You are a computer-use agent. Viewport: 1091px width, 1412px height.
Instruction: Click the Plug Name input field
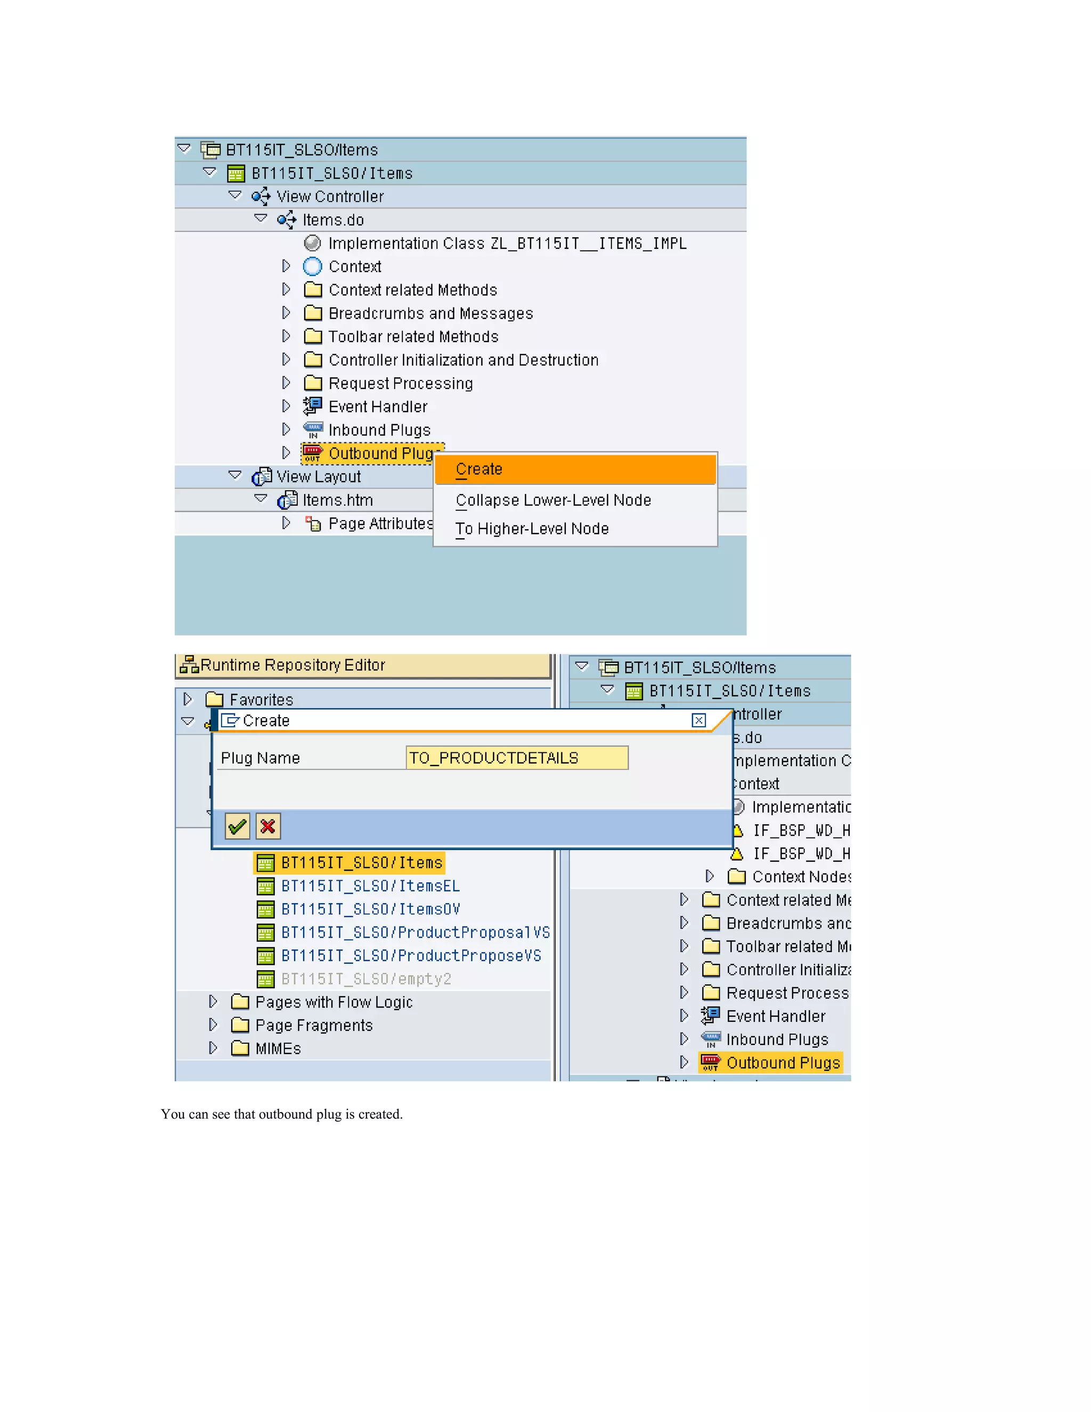coord(516,758)
